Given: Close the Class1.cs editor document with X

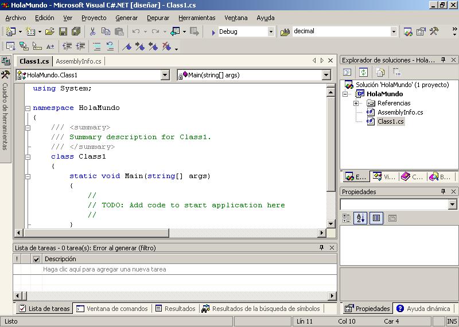Looking at the screenshot, I should 330,61.
